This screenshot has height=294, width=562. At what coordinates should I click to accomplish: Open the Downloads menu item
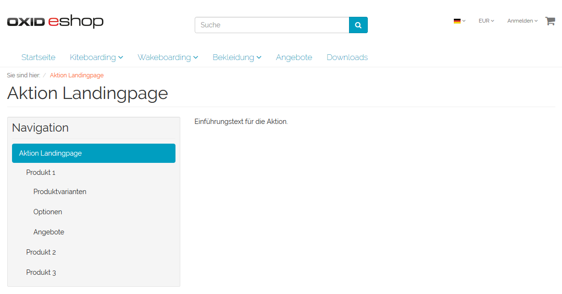pos(347,57)
